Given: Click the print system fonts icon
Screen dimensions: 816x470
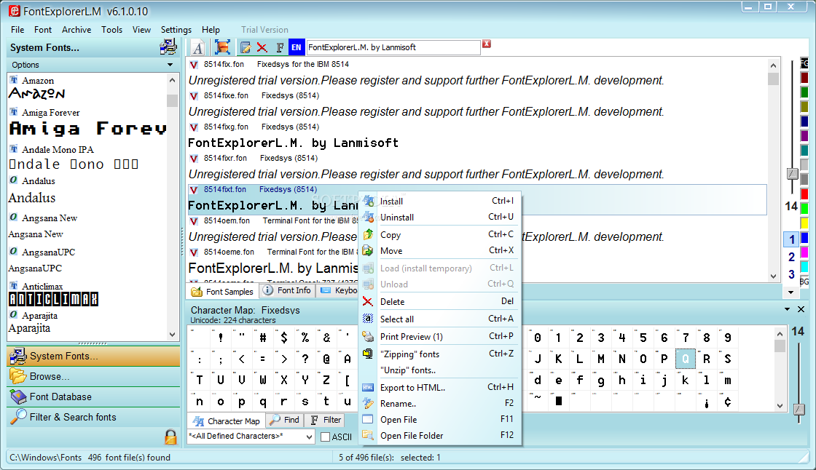Looking at the screenshot, I should [x=168, y=47].
